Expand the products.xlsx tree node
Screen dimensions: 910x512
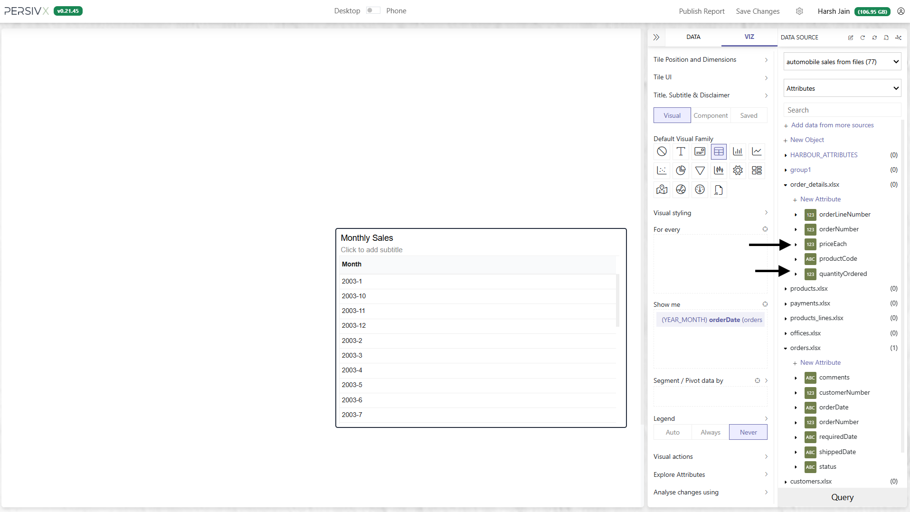click(x=786, y=289)
